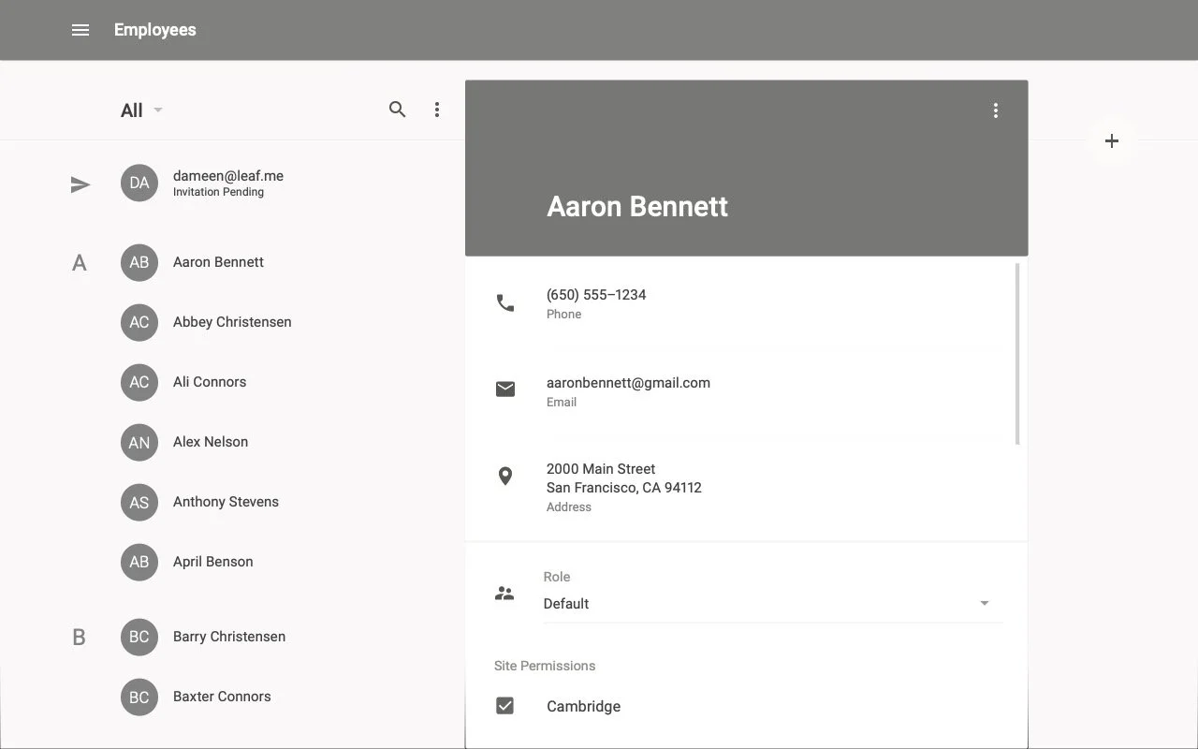The height and width of the screenshot is (749, 1198).
Task: Open the navigation hamburger menu
Action: [x=80, y=29]
